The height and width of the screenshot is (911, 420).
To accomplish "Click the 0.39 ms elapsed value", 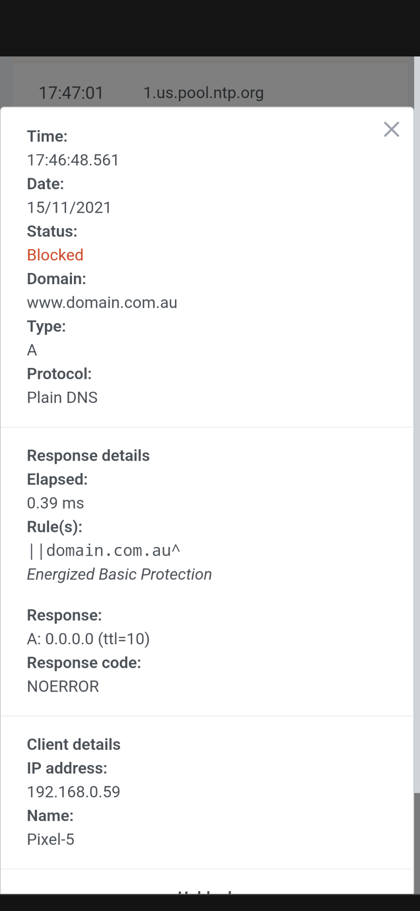I will click(55, 503).
